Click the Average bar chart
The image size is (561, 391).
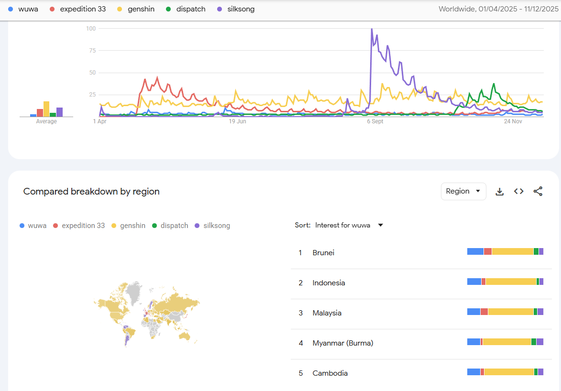pyautogui.click(x=46, y=109)
